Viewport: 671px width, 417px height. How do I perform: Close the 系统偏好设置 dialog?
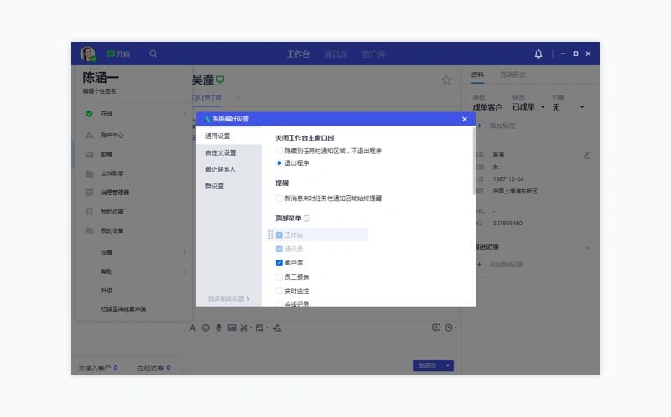click(x=465, y=119)
